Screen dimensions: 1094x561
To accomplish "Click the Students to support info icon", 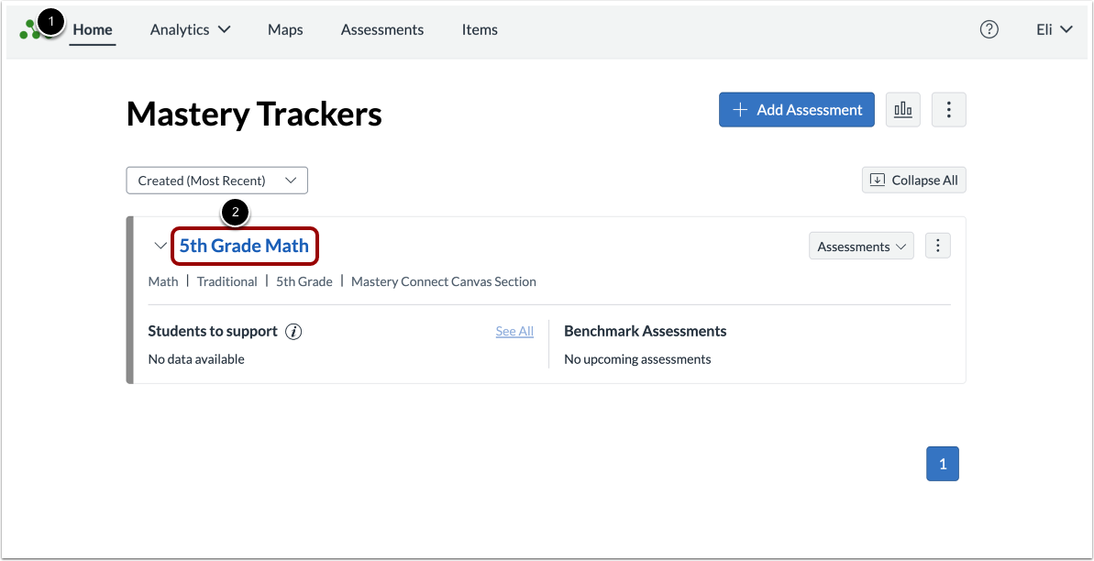I will (x=293, y=332).
